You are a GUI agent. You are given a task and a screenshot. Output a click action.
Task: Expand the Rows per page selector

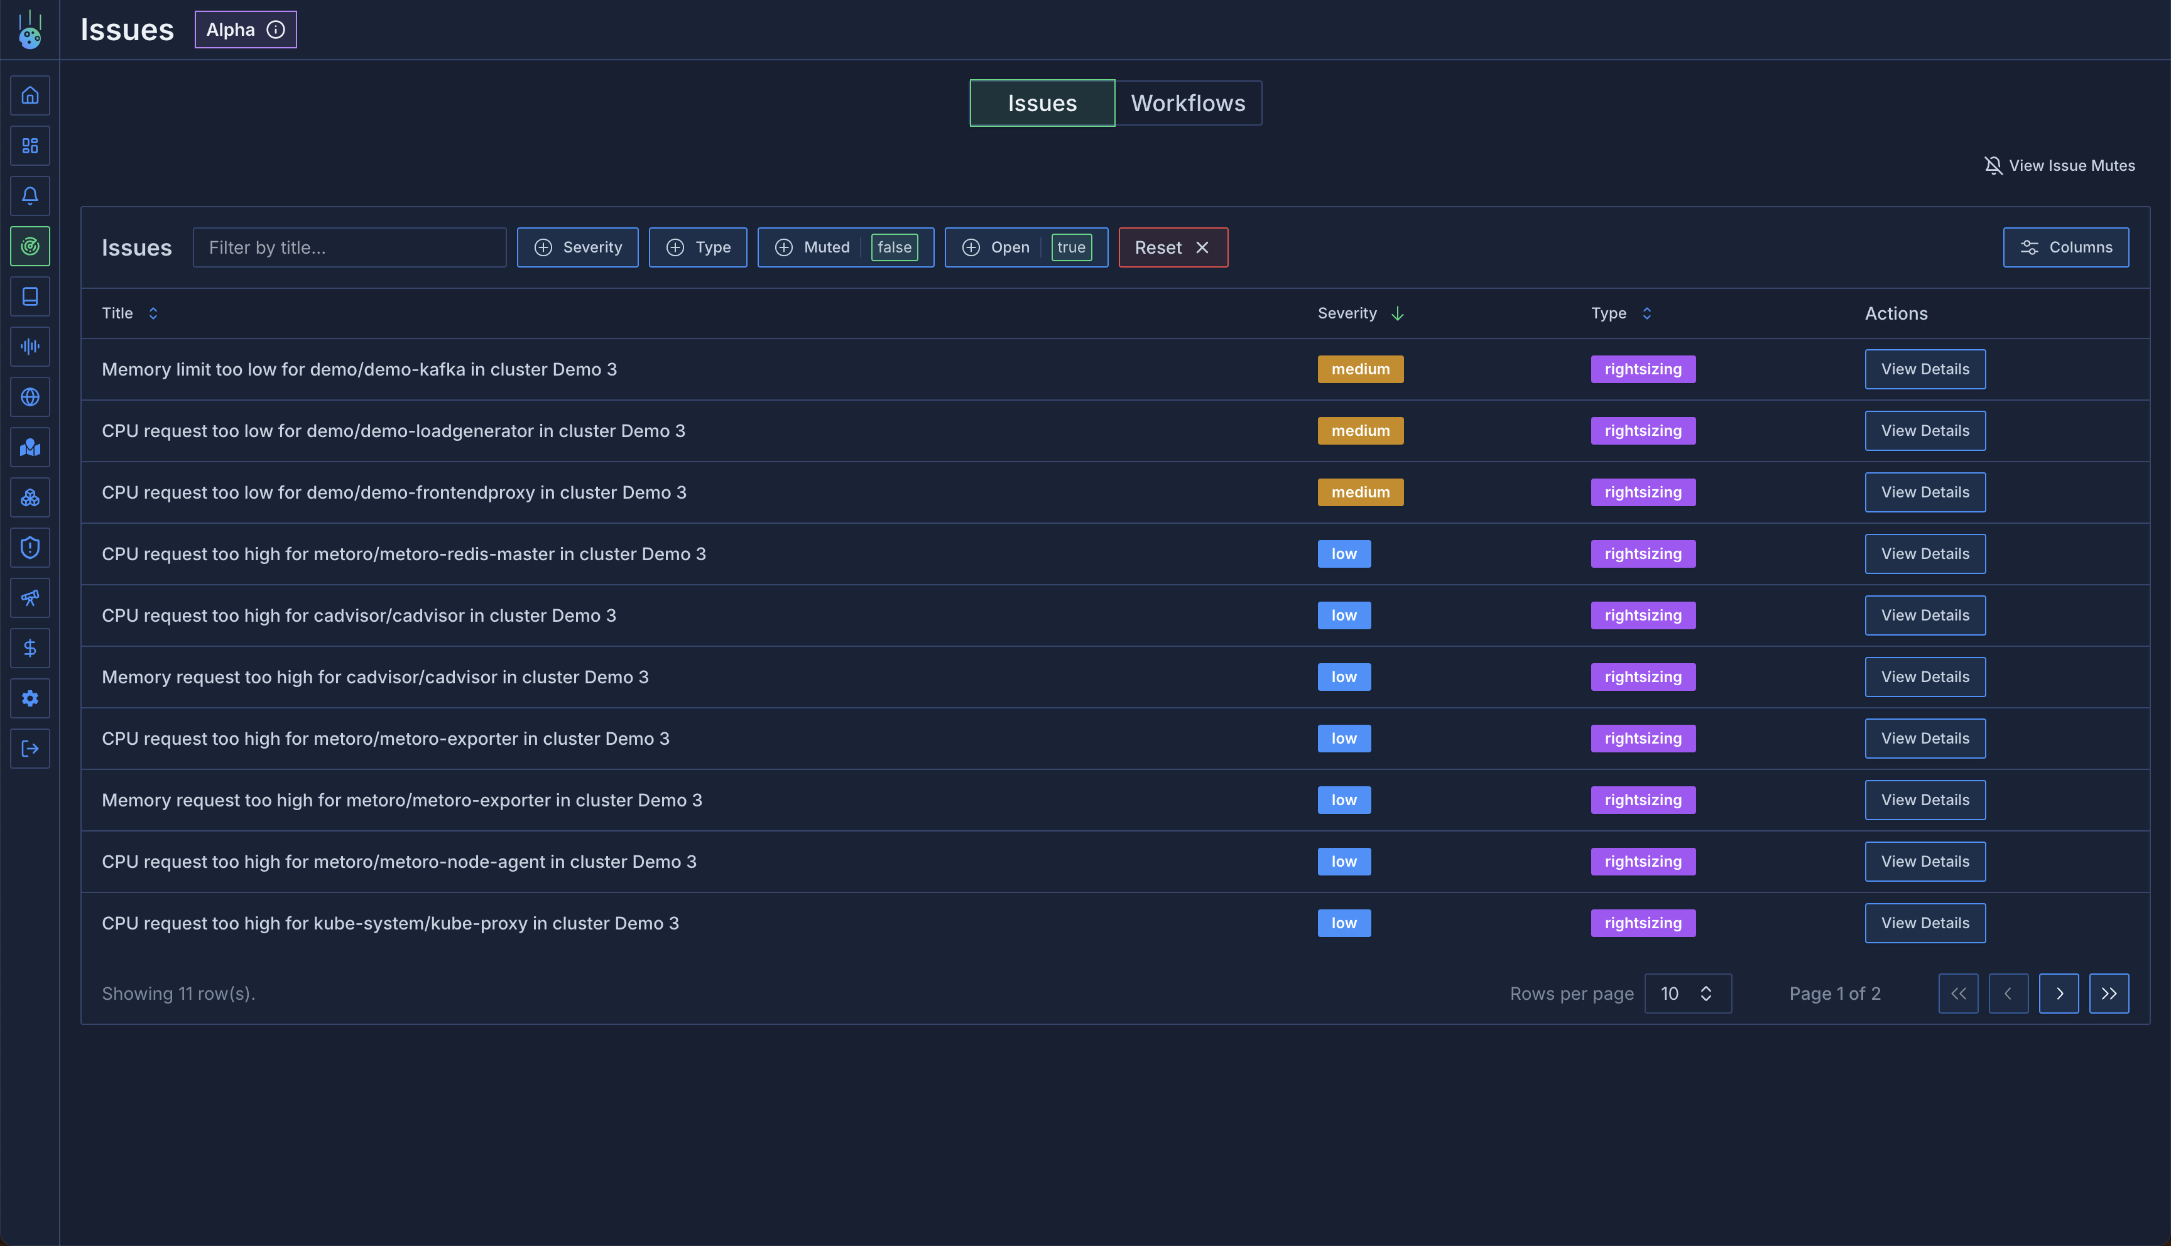click(1687, 994)
